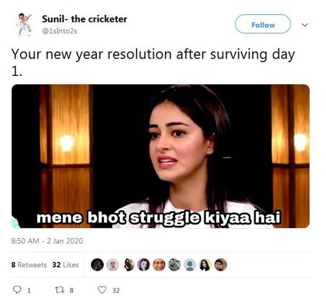Open second pale avatar in likers row

click(112, 265)
